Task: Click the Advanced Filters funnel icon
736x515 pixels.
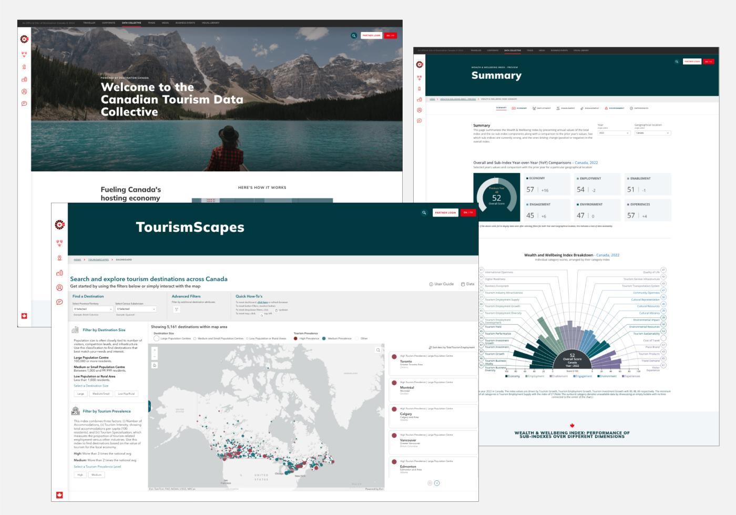Action: click(x=177, y=310)
